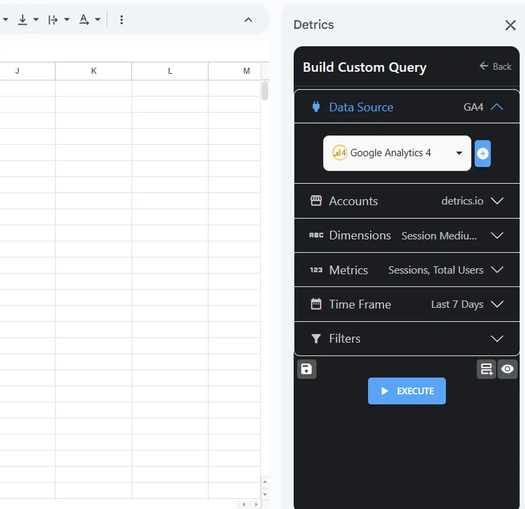Hide the toolbar with the up chevron
Viewport: 525px width, 509px height.
[248, 20]
